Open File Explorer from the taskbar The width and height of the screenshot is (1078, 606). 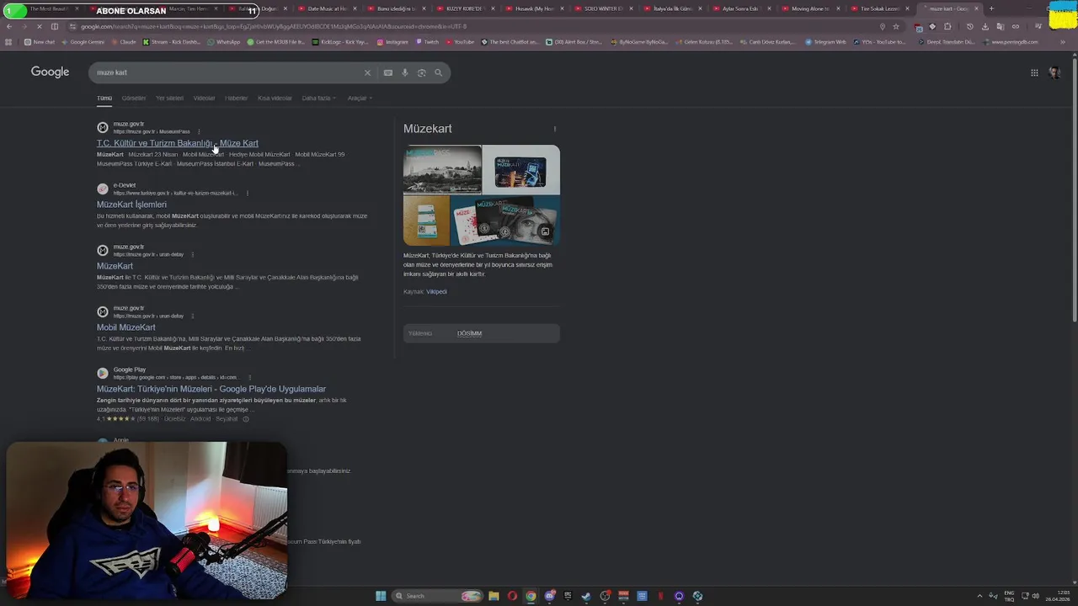pos(494,596)
